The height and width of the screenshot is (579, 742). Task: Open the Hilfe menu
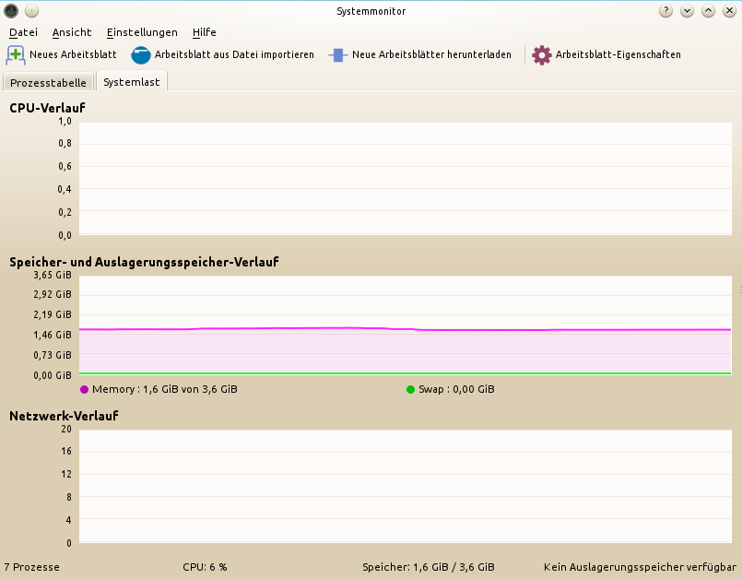tap(204, 32)
